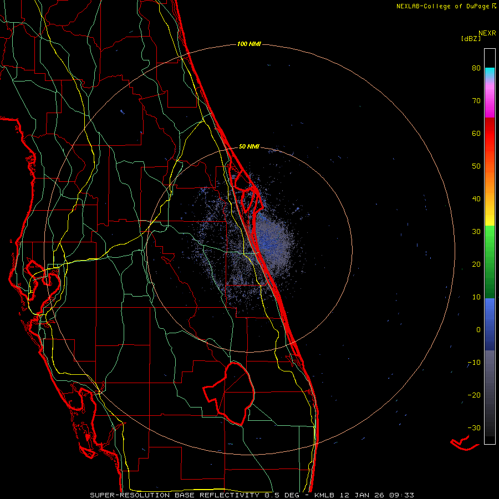
Task: Click the -30 value on the dBZ scale
Action: click(474, 427)
